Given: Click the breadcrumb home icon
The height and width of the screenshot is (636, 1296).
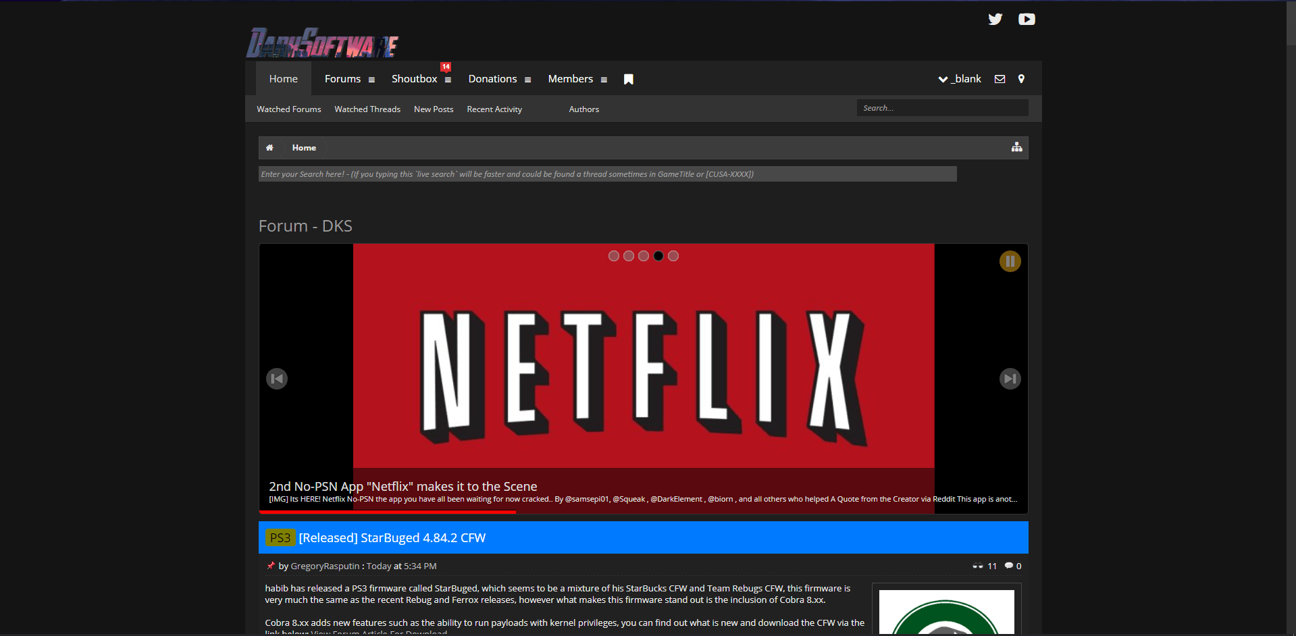Looking at the screenshot, I should click(x=269, y=148).
